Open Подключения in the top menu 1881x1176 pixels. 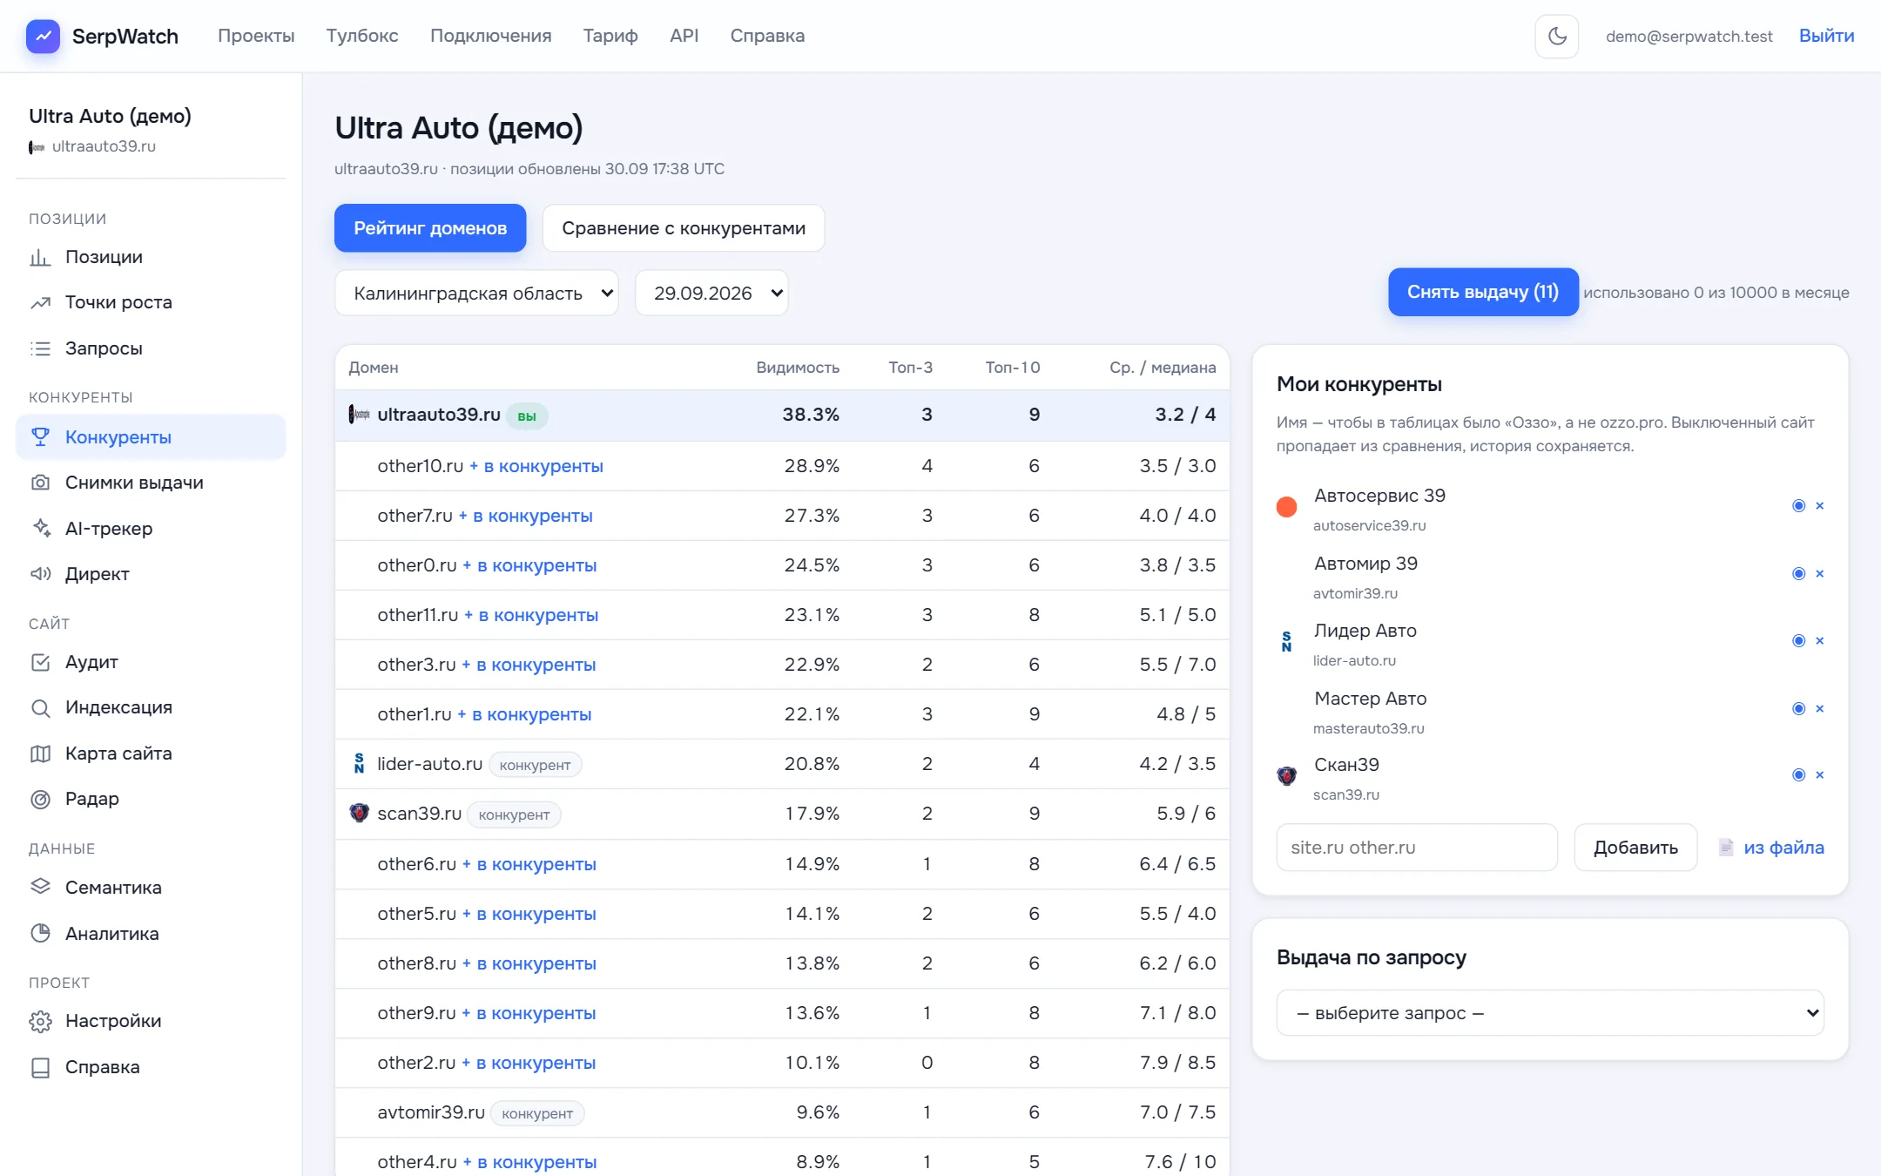click(491, 36)
